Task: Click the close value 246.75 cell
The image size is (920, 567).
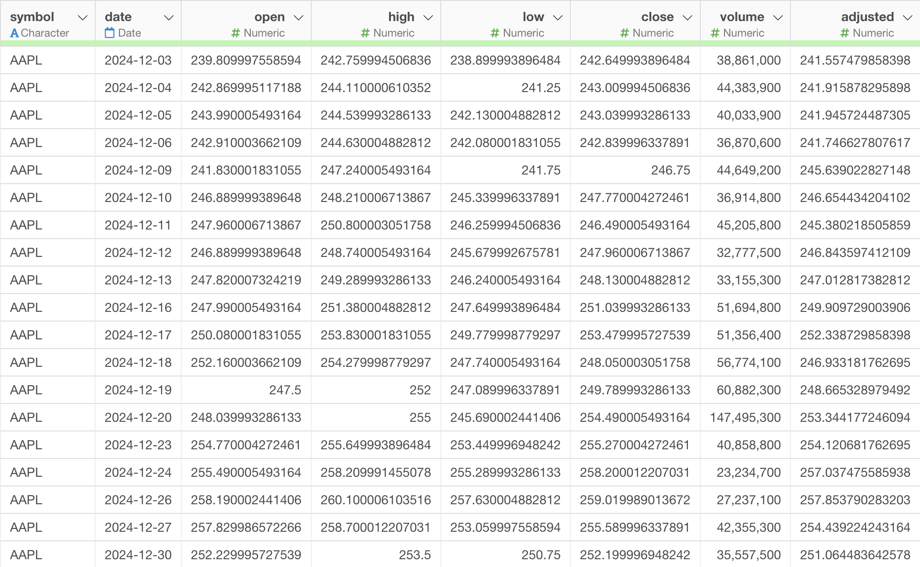Action: click(x=670, y=170)
